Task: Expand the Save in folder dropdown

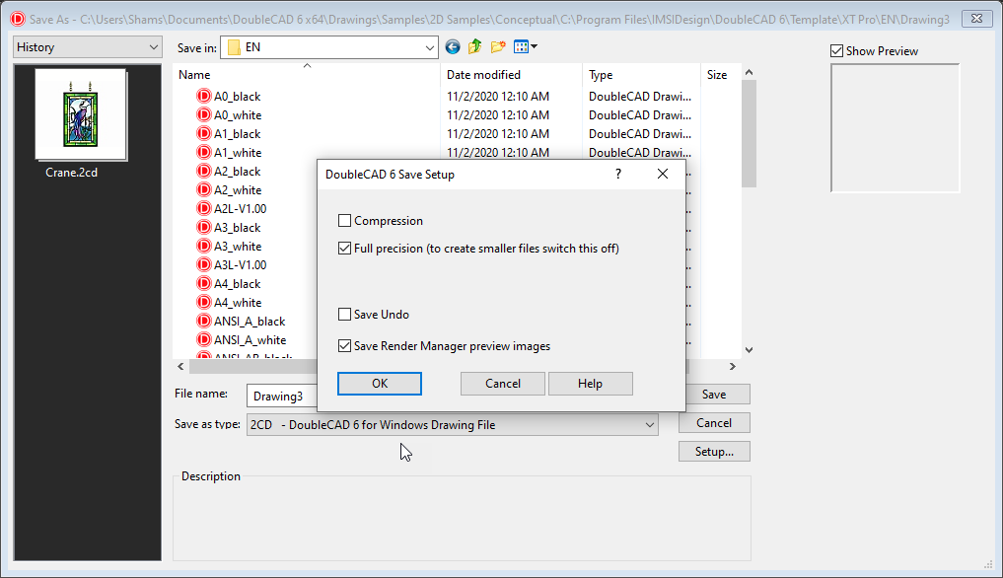Action: coord(430,47)
